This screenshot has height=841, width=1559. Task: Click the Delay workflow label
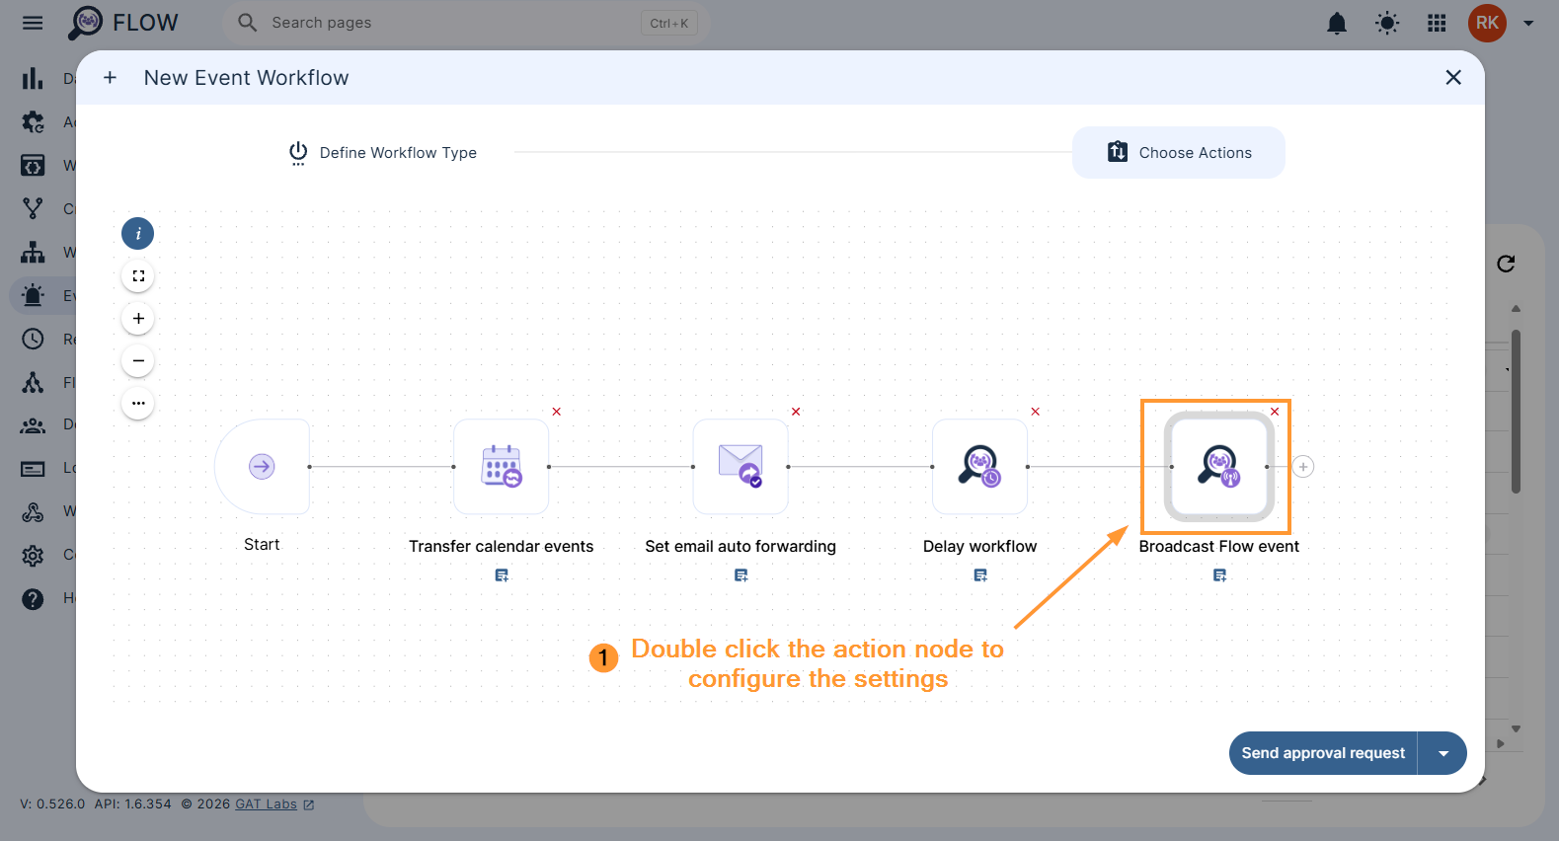point(980,547)
